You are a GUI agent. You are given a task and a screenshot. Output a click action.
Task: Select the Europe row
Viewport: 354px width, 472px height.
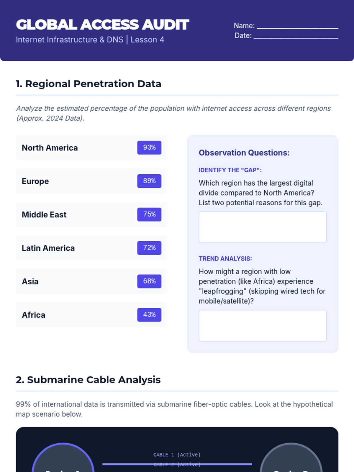[91, 181]
